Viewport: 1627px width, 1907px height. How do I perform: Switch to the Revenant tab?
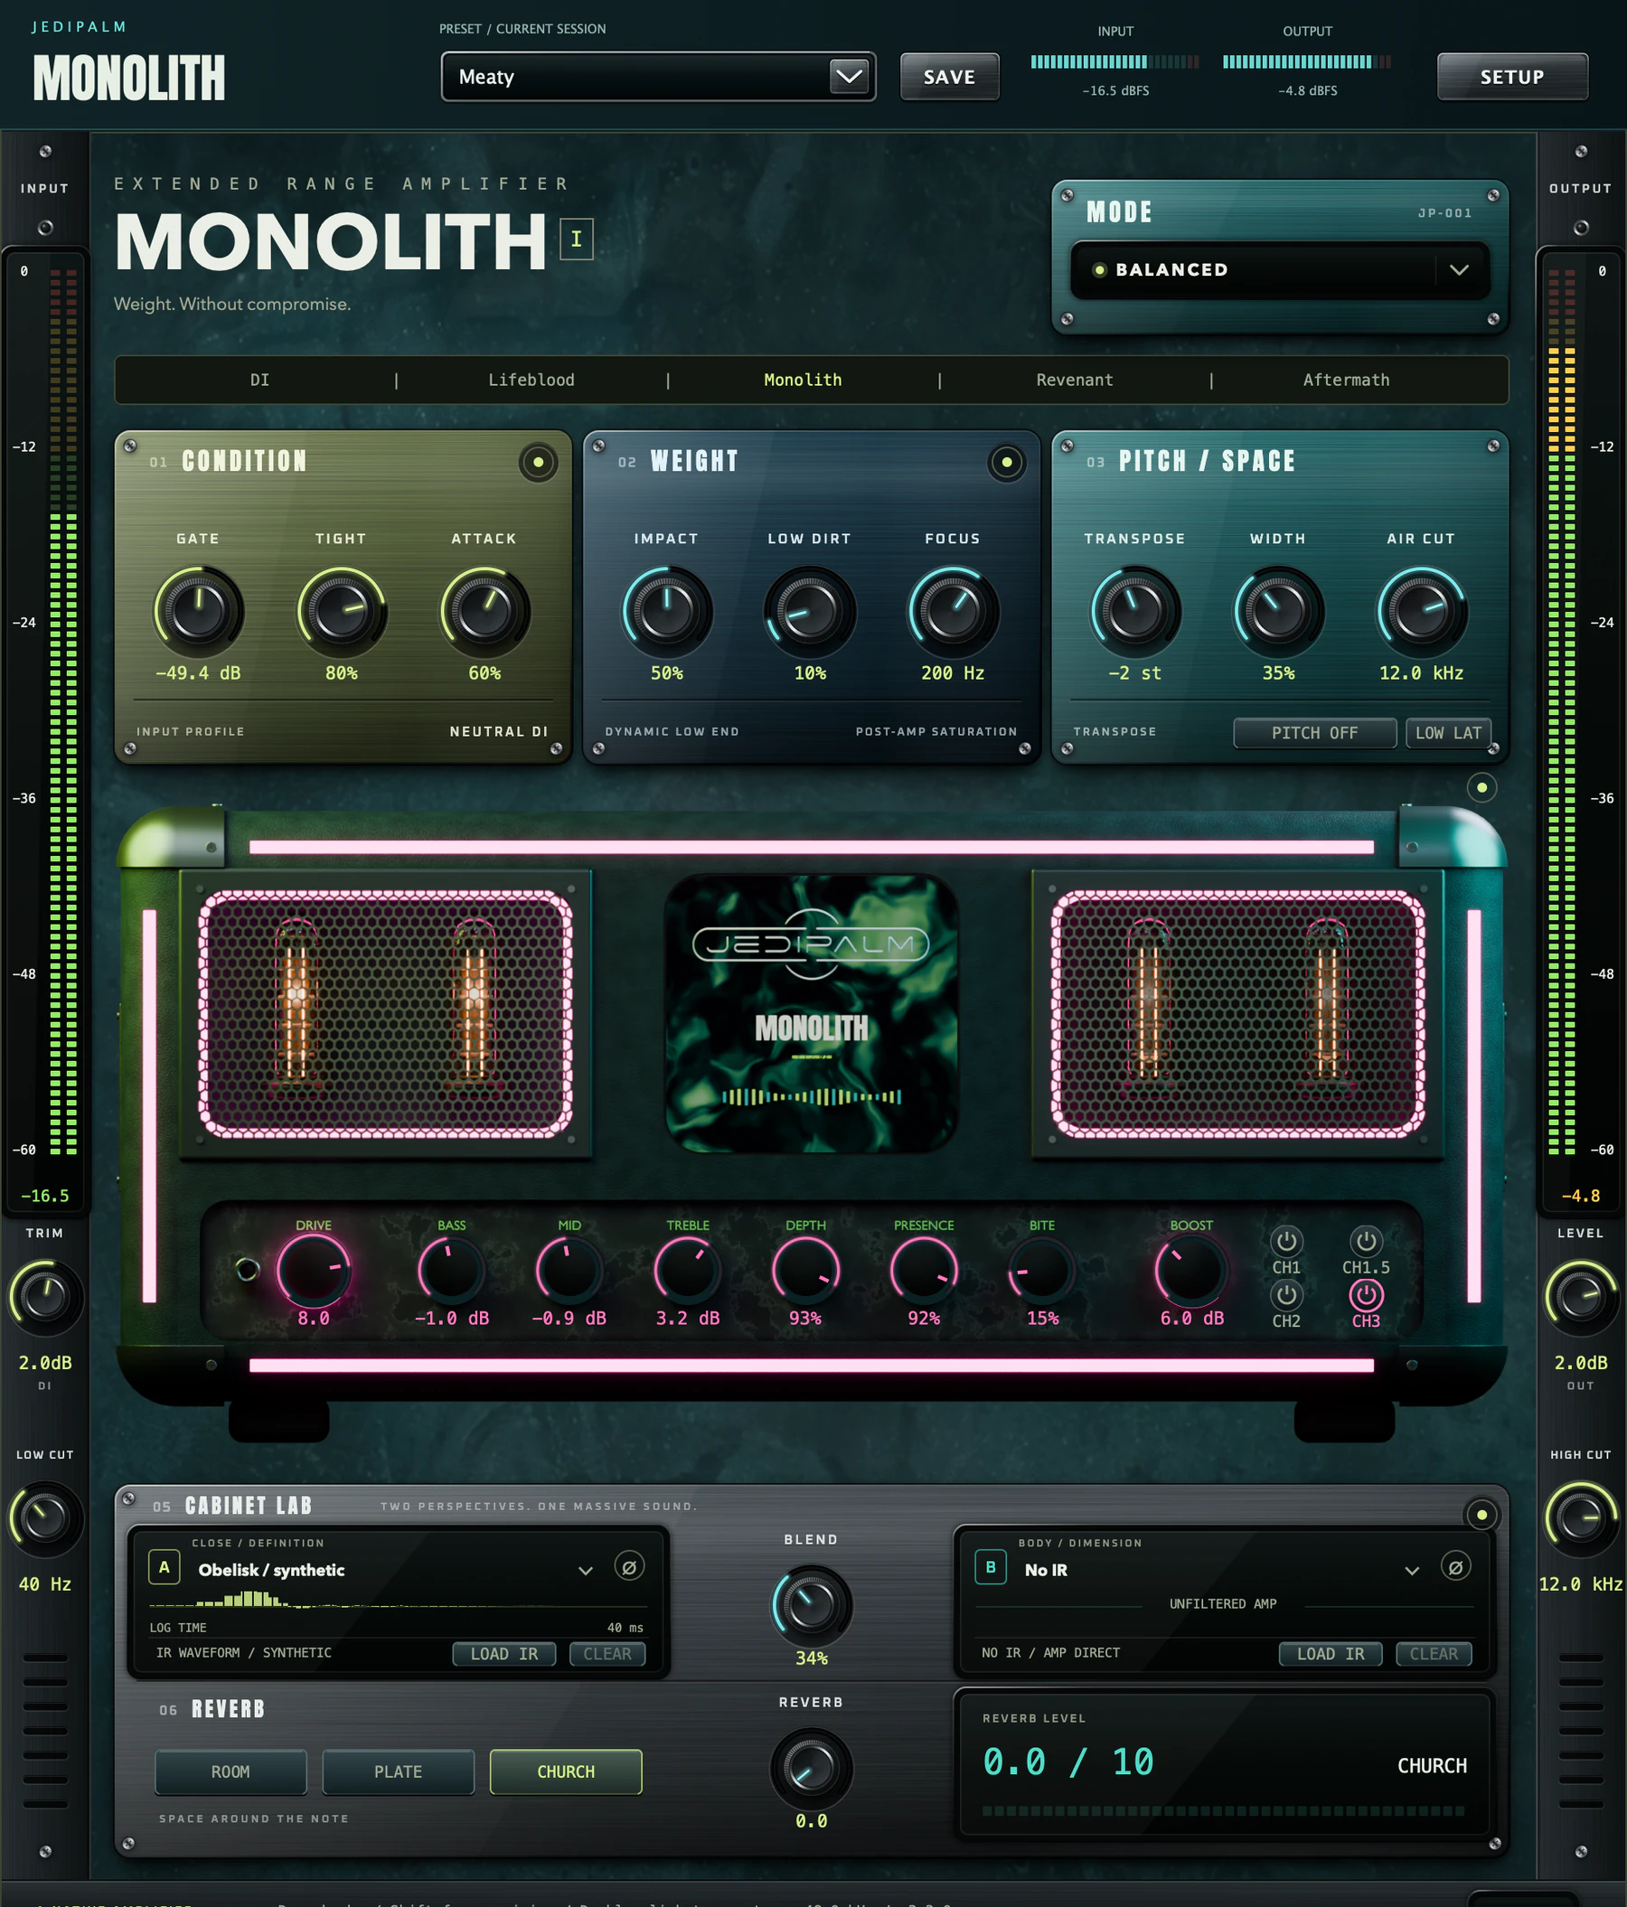coord(1074,380)
